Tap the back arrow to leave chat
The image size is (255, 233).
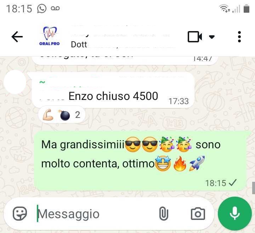(17, 37)
